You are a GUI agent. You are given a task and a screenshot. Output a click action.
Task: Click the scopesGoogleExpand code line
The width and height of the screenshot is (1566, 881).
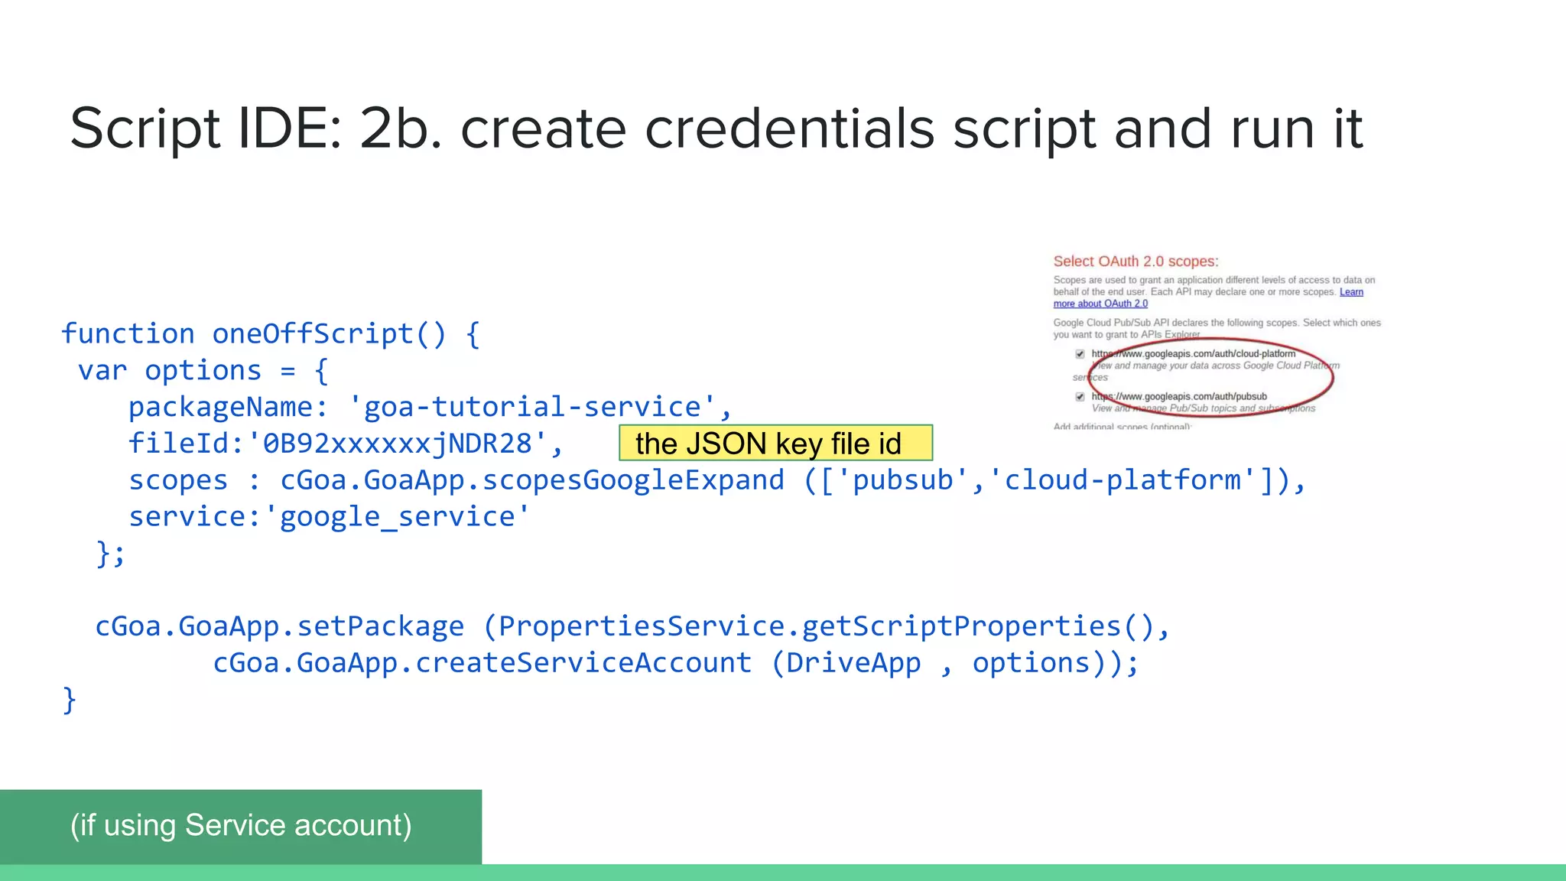717,480
